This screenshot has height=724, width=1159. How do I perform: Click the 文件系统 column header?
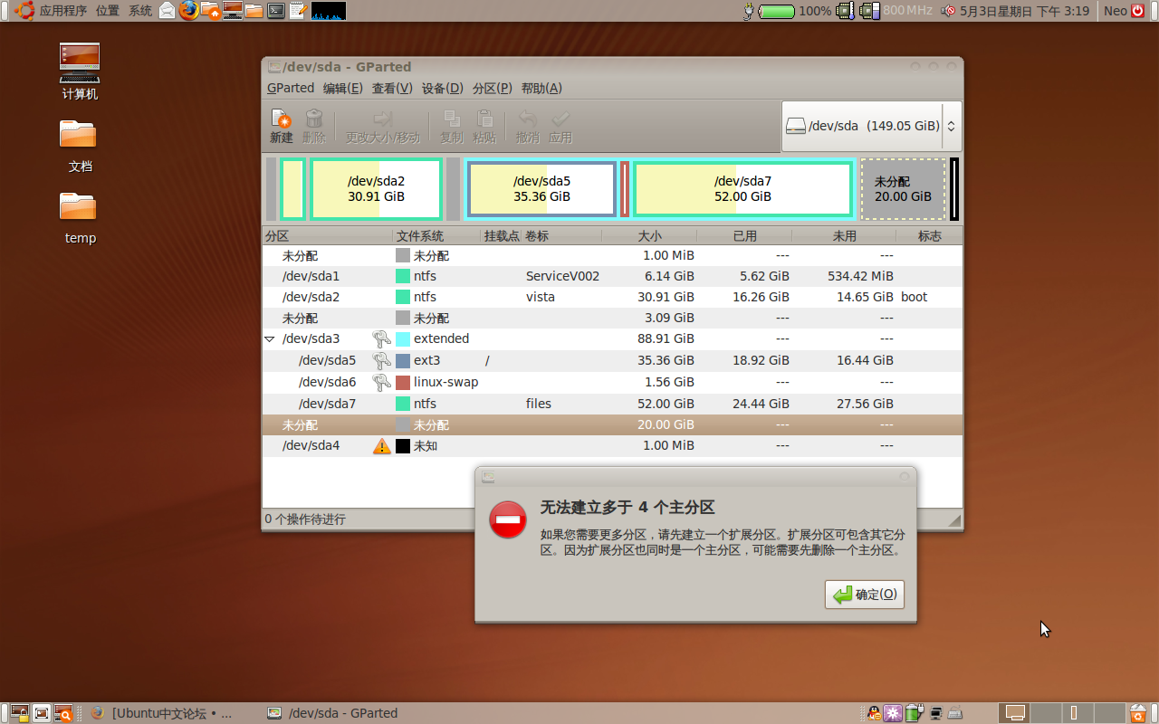[x=436, y=236]
